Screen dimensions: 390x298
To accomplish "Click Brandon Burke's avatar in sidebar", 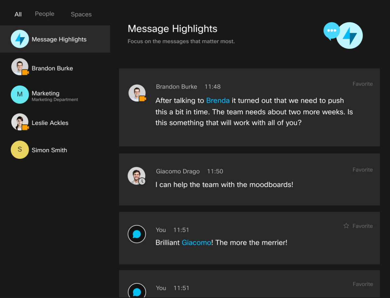I will 20,67.
